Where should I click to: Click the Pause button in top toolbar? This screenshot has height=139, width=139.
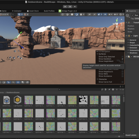[x=70, y=7]
